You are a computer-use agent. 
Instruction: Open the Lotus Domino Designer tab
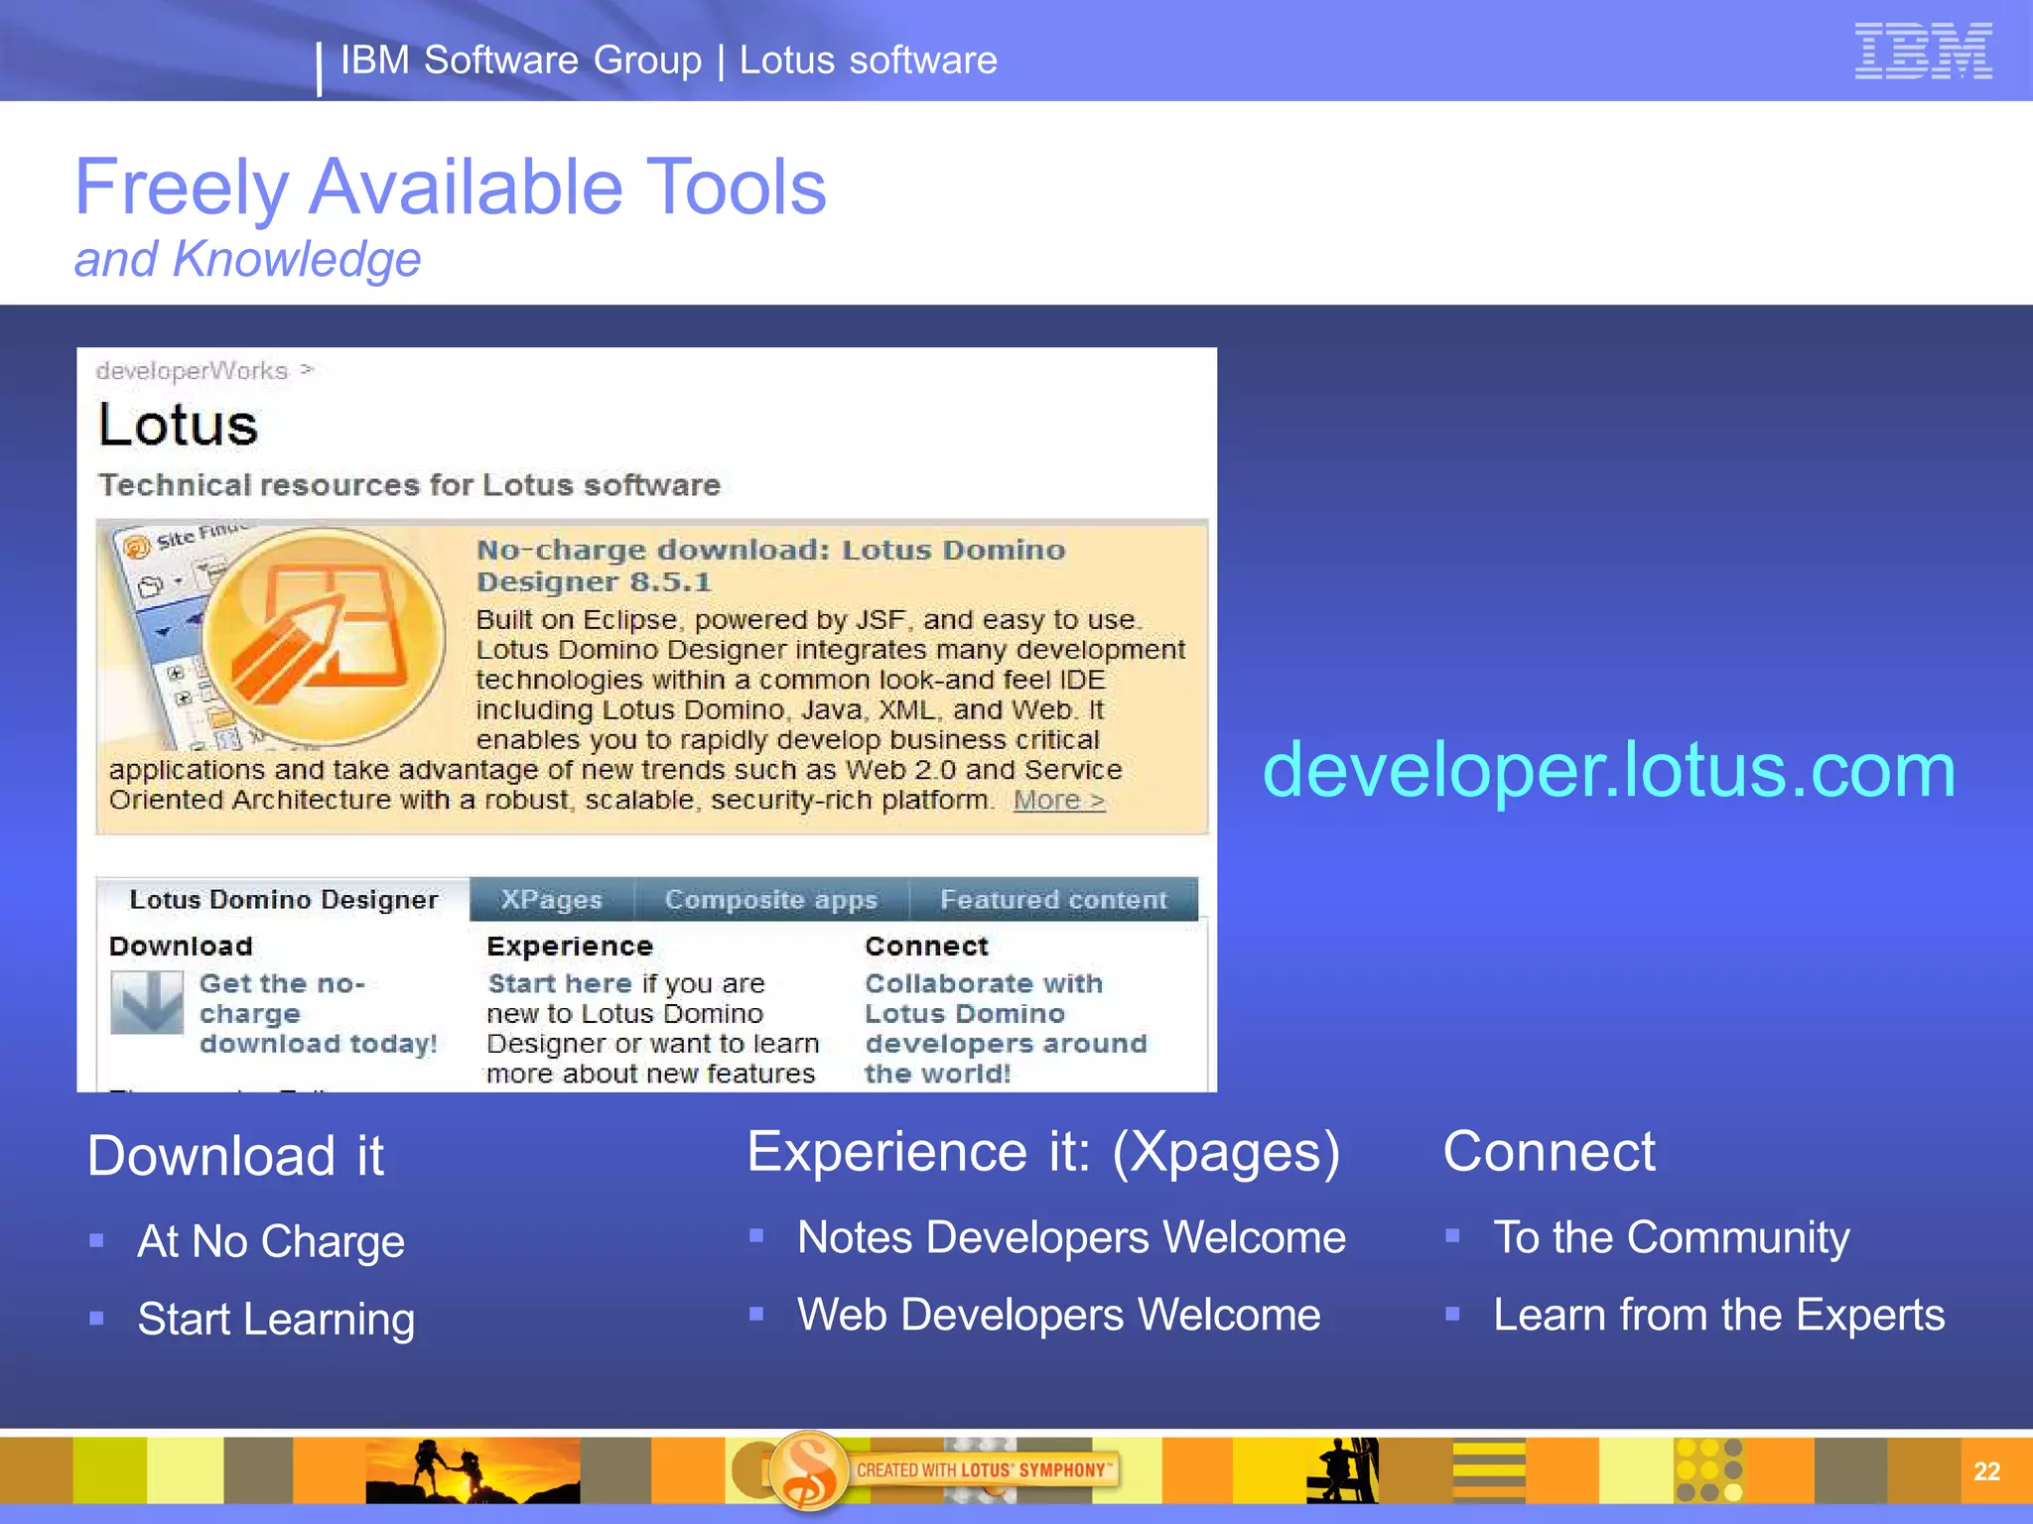coord(283,900)
